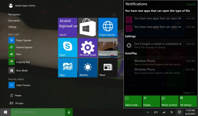Open the 11:05 AM new apps notification
The width and height of the screenshot is (198, 116).
pyautogui.click(x=160, y=20)
